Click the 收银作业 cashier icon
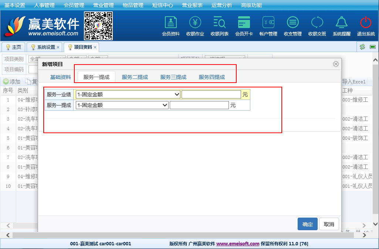 [195, 23]
